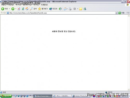Click the Edit page toolbar icon
Viewport: 130px width, 98px height.
click(75, 9)
